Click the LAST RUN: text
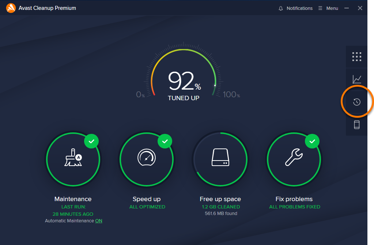 tap(73, 207)
